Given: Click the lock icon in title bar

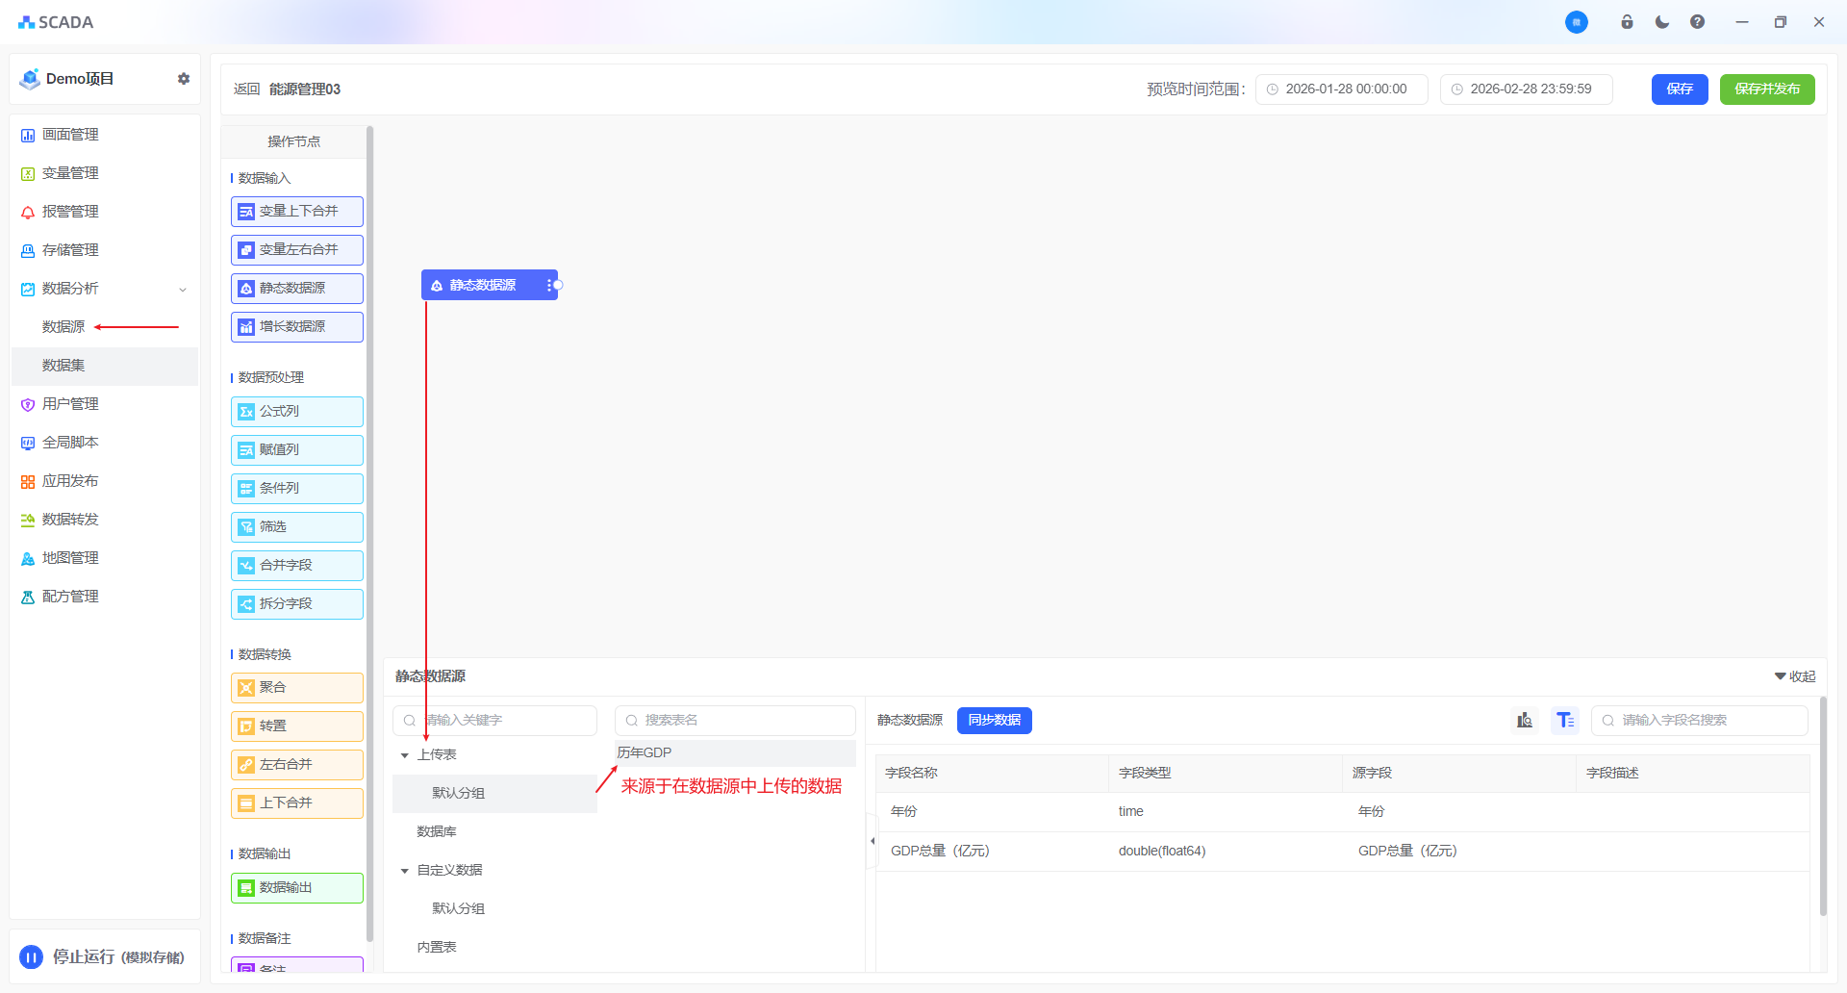Looking at the screenshot, I should (1627, 22).
